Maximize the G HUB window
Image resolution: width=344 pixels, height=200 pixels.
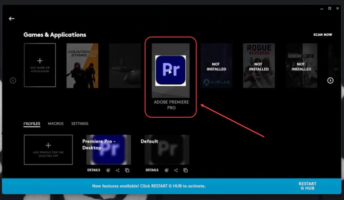[330, 8]
